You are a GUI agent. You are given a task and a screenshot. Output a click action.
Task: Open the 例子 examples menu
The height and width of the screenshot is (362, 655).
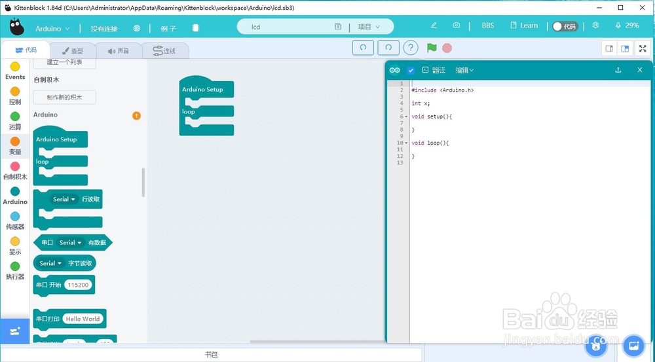[x=168, y=28]
